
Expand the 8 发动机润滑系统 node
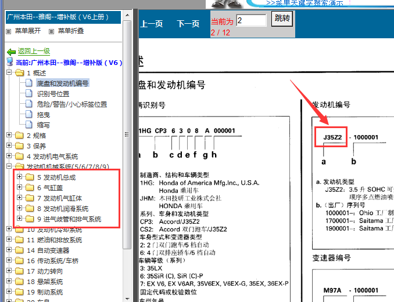pyautogui.click(x=19, y=208)
